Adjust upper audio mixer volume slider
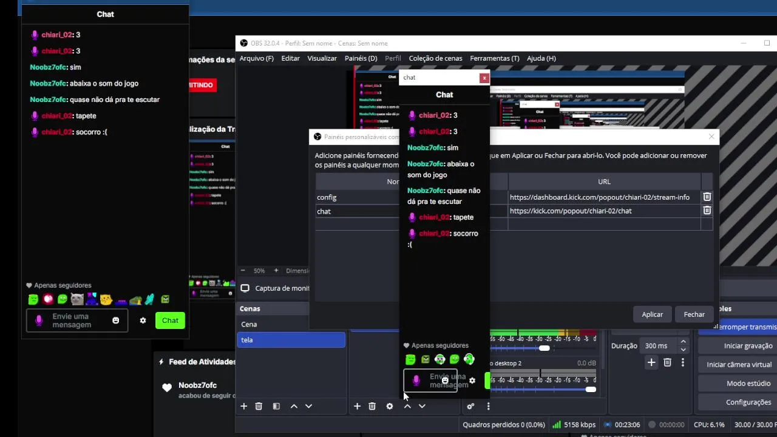Image resolution: width=777 pixels, height=437 pixels. click(x=544, y=348)
